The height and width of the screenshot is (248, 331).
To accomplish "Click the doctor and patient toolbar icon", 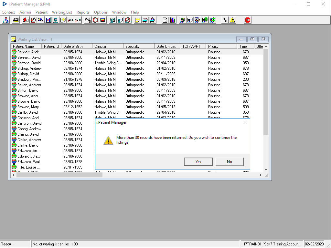I will point(6,20).
